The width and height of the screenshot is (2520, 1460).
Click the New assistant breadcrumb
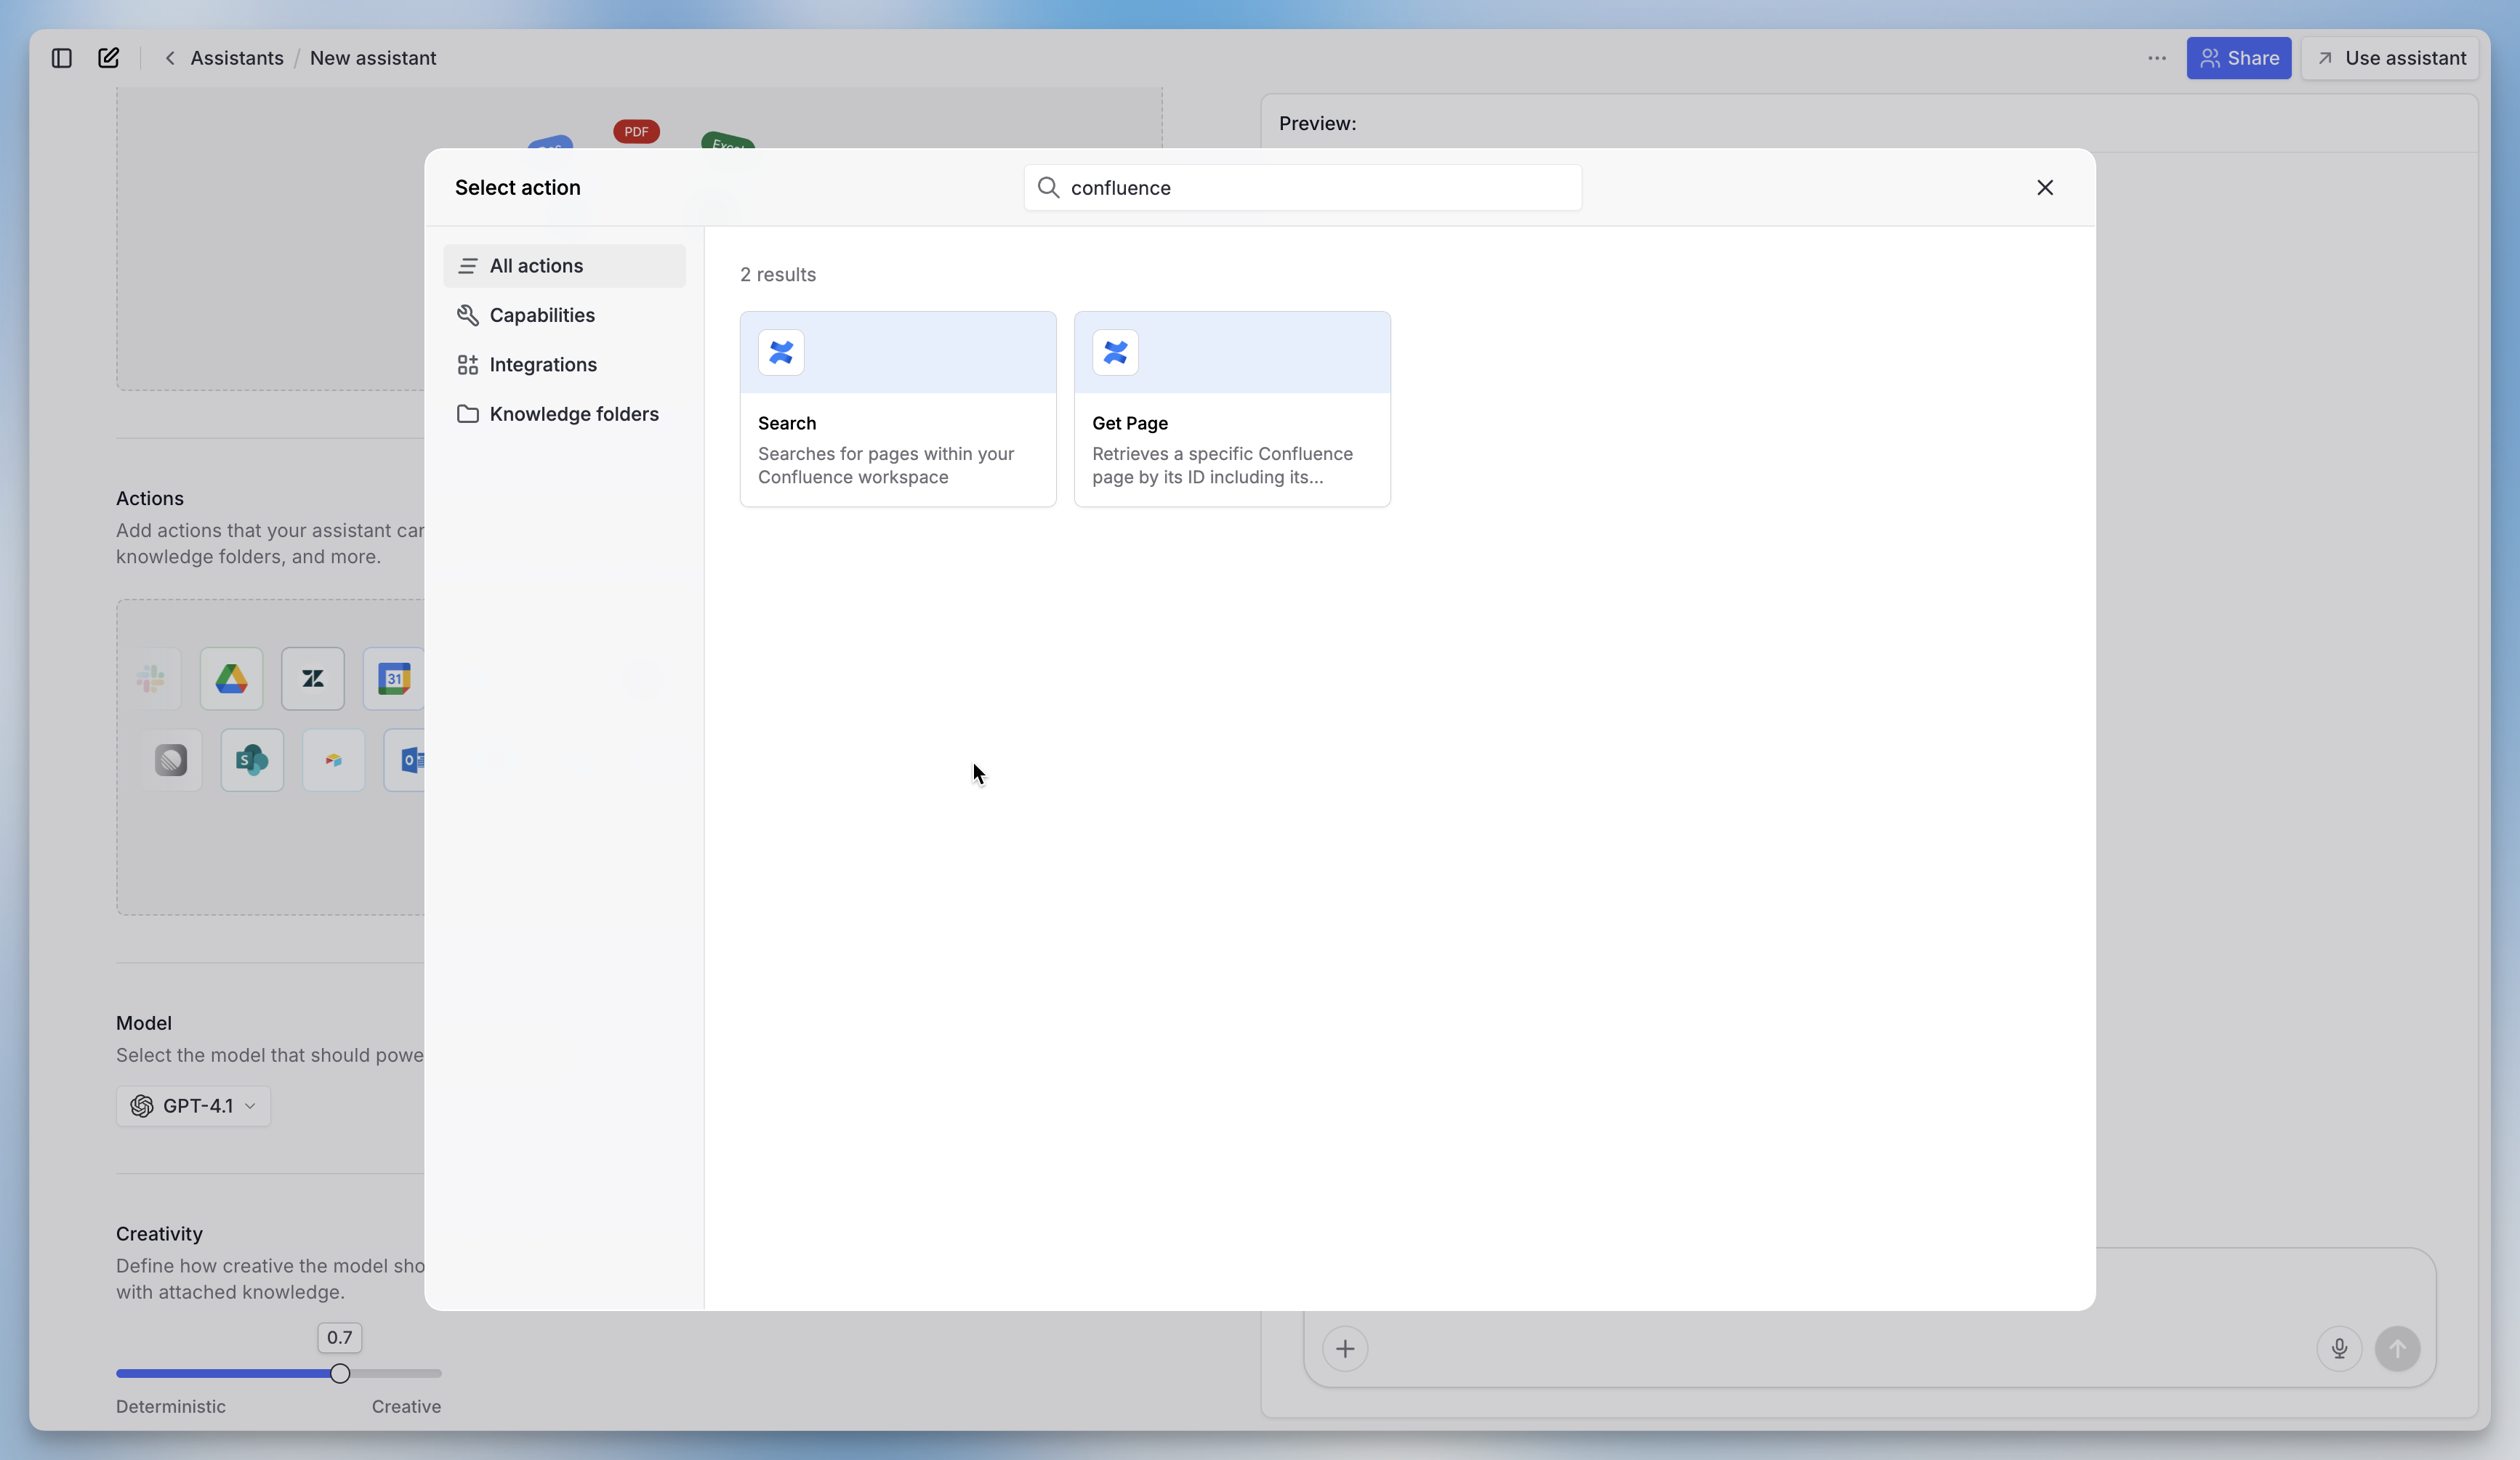point(373,58)
